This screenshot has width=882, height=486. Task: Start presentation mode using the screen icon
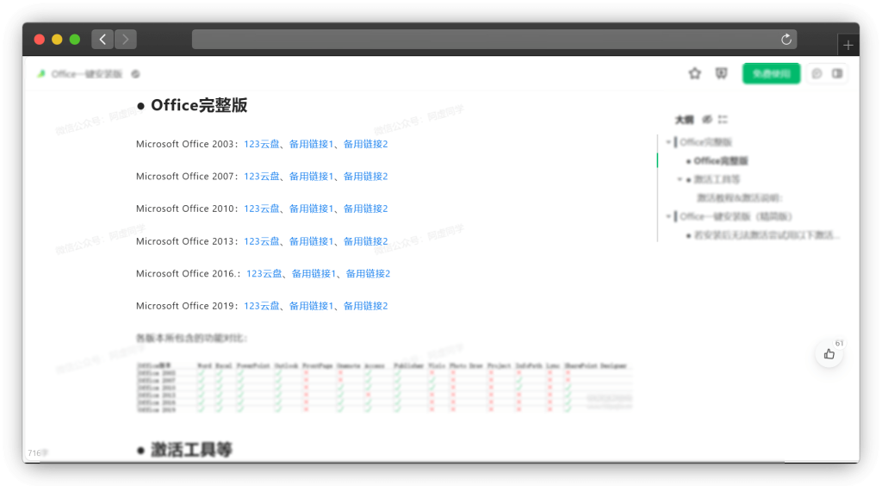point(721,74)
